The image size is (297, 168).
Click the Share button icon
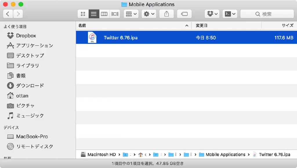(x=166, y=14)
